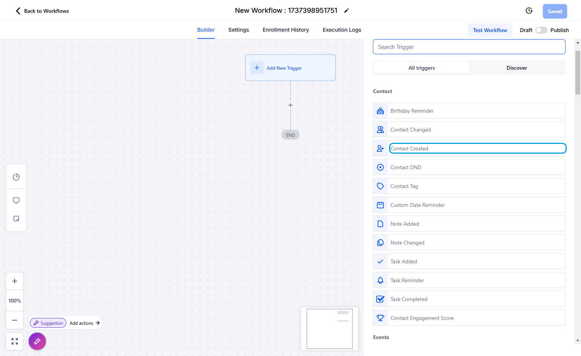Viewport: 581px width, 356px height.
Task: Click the Birthday Reminder cake icon
Action: [380, 111]
